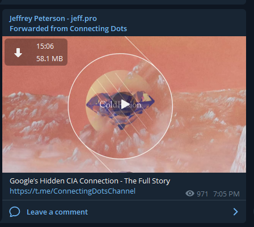Viewport: 254px width, 227px height.
Task: Click the eye views icon
Action: coord(190,194)
